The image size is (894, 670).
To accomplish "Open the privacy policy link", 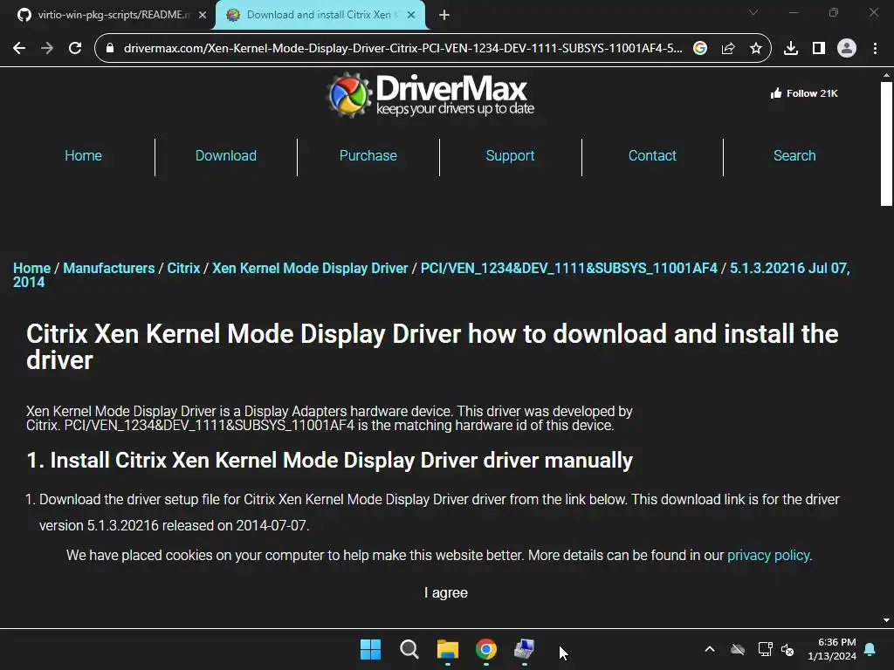I will point(768,556).
